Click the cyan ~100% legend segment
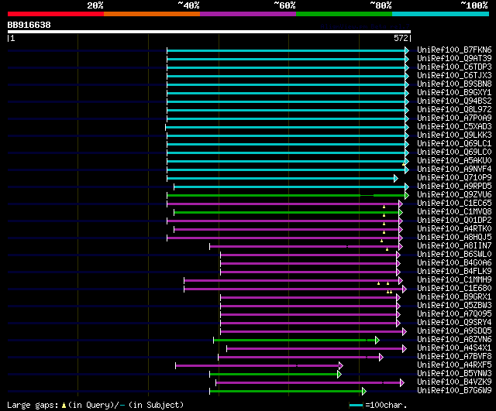Screen dimensions: 496x411 click(x=441, y=14)
